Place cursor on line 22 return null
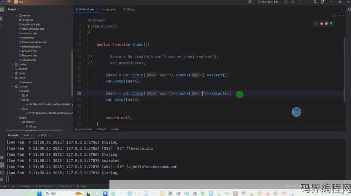351x196 pixels. (x=119, y=118)
